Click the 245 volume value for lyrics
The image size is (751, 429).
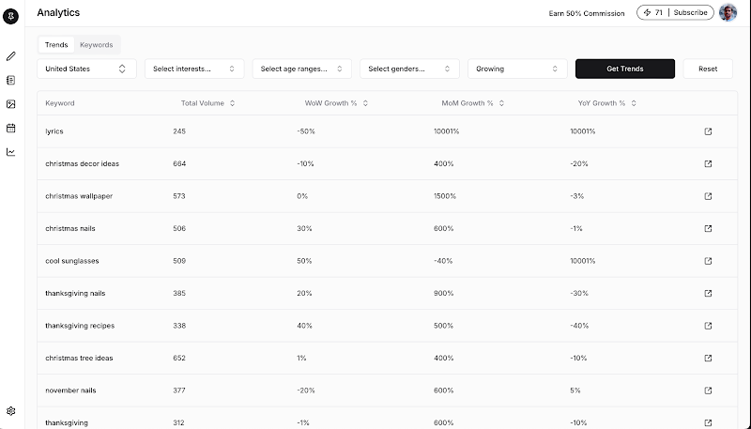tap(179, 131)
